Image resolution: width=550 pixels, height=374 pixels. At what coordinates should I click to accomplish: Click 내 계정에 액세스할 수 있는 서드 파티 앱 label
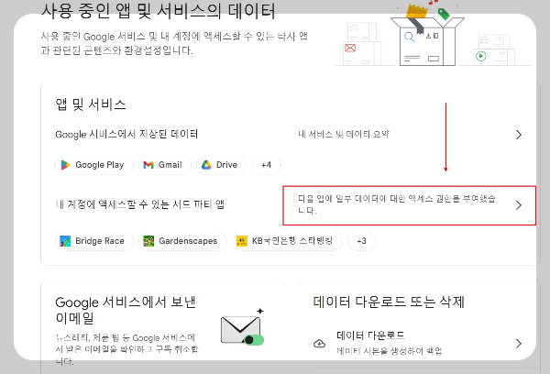140,204
